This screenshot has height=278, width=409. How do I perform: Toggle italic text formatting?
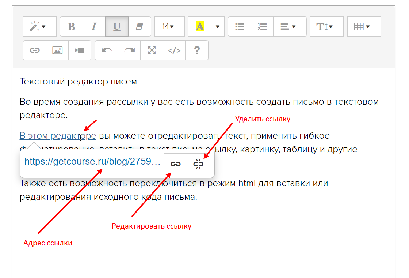[x=94, y=27]
